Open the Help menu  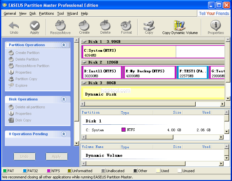(84, 13)
